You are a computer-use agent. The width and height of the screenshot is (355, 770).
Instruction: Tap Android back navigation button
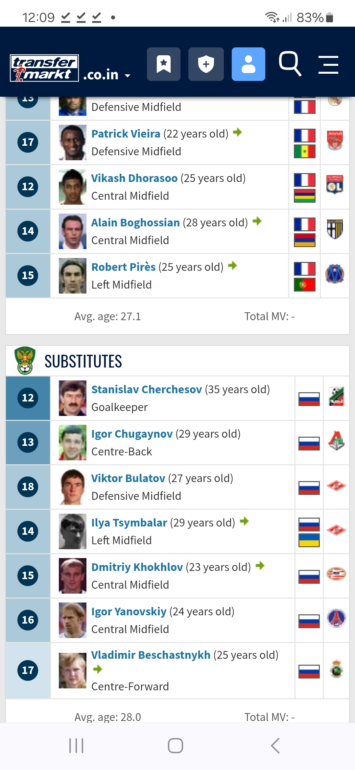(275, 746)
